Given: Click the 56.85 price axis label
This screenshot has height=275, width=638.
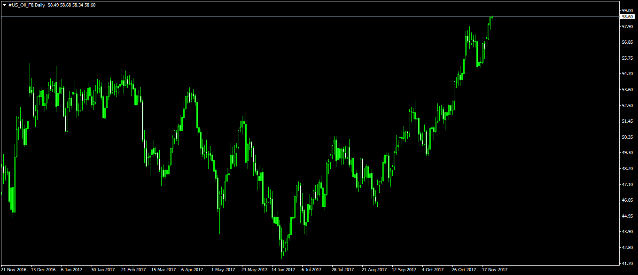Looking at the screenshot, I should click(x=627, y=42).
